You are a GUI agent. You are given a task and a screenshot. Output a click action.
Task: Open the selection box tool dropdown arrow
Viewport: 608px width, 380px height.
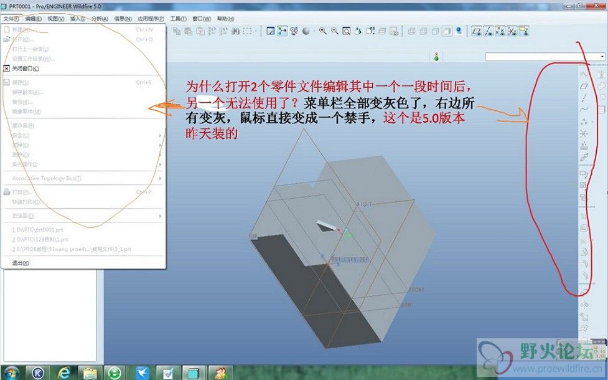click(x=256, y=31)
